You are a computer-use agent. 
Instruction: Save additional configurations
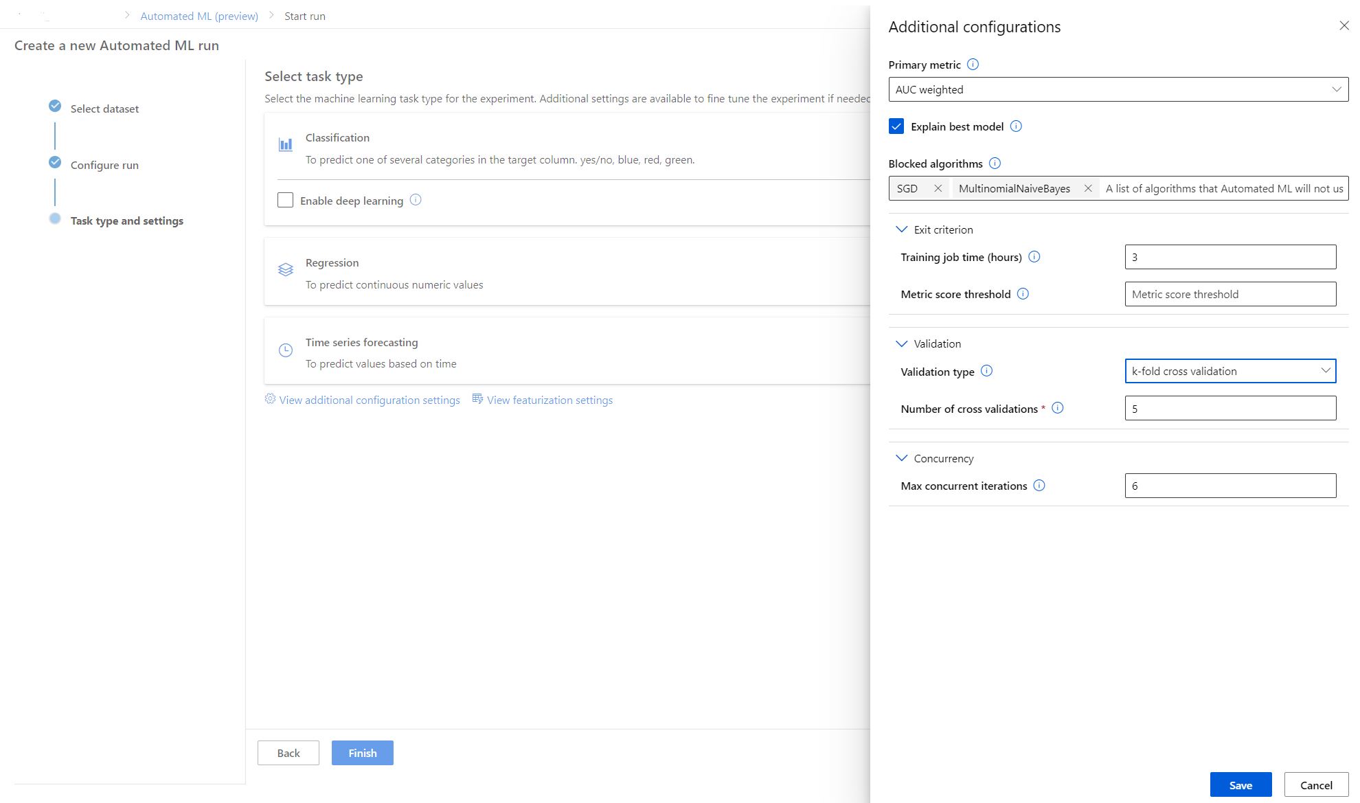1240,785
